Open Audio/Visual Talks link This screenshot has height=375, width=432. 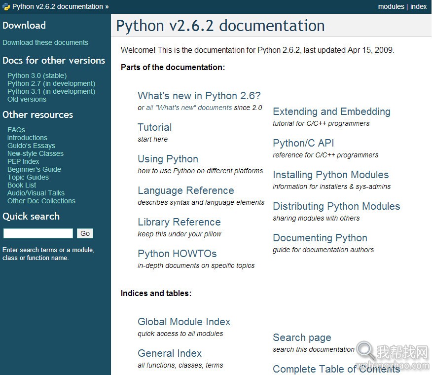[36, 193]
